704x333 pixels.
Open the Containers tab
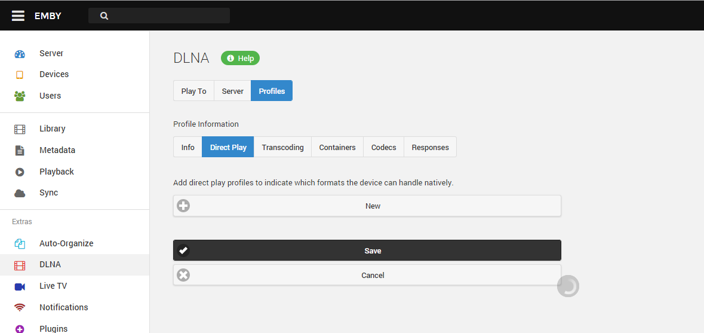click(x=337, y=147)
